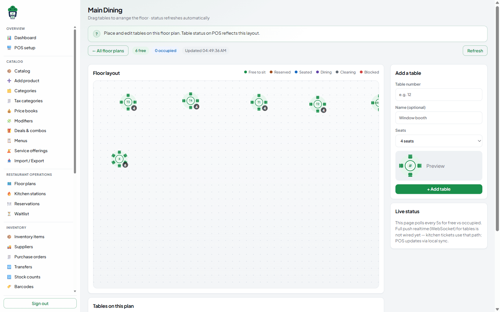The height and width of the screenshot is (312, 500).
Task: Click the + Add table button
Action: coord(439,189)
